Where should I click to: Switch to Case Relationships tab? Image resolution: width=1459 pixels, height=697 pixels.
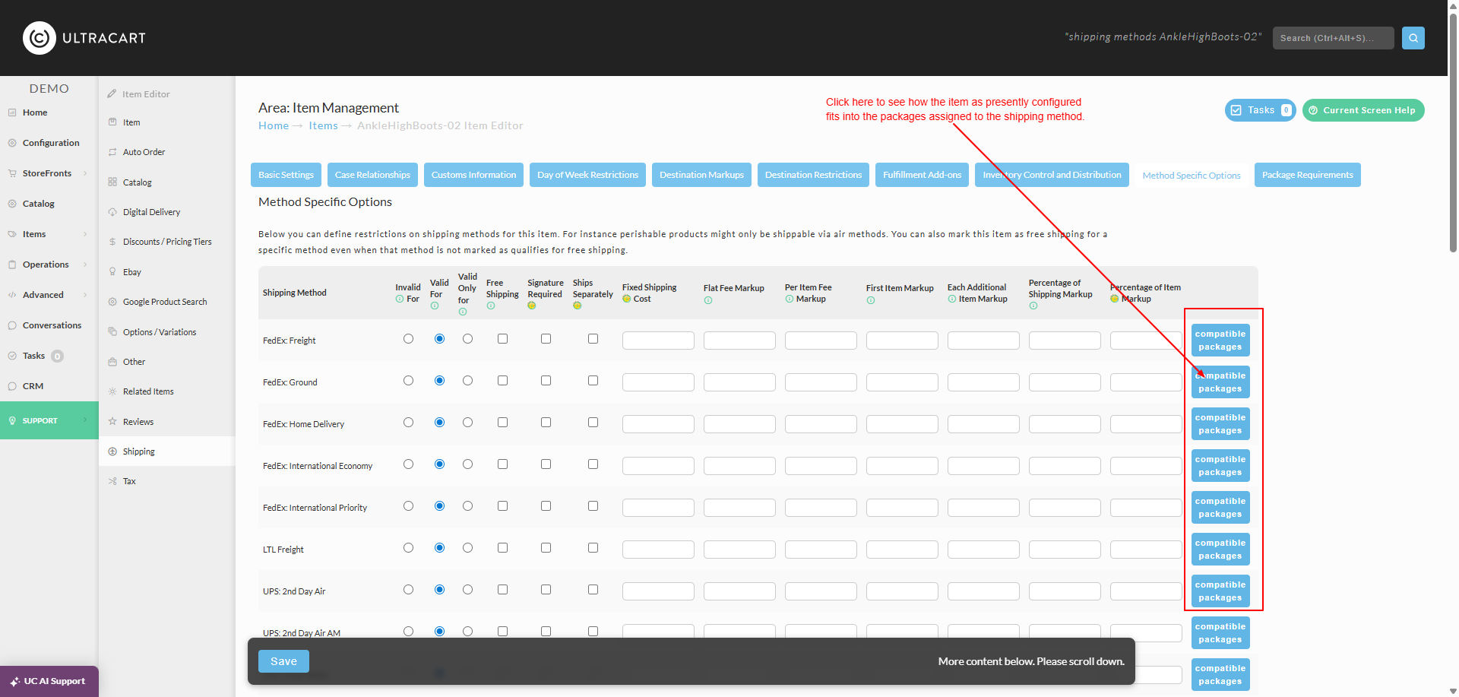(x=372, y=175)
